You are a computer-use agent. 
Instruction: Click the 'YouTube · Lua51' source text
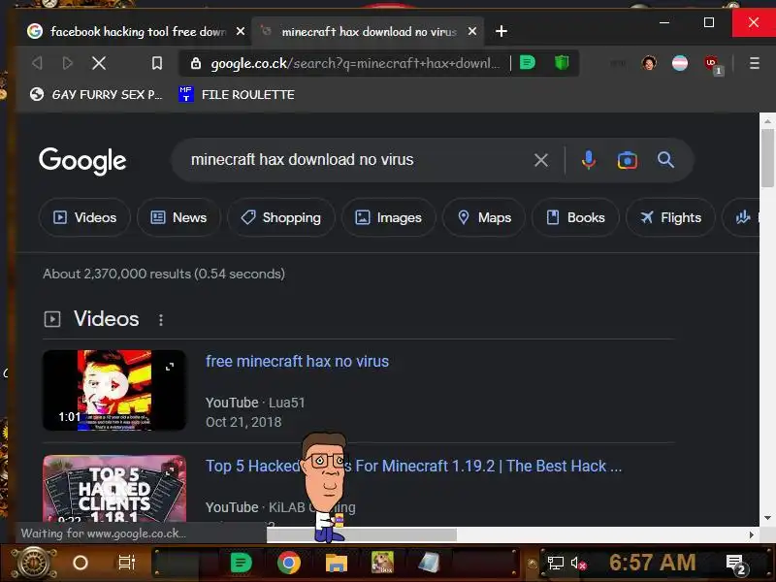[x=255, y=403]
